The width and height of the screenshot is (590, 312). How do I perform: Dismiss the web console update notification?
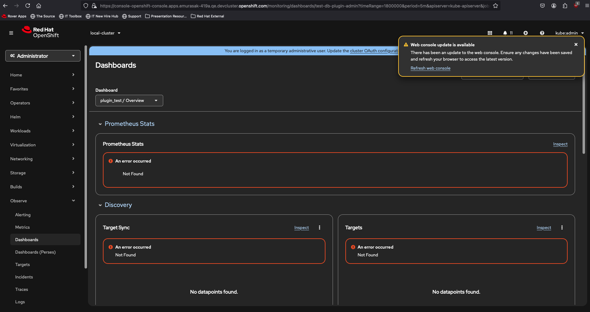[x=576, y=44]
